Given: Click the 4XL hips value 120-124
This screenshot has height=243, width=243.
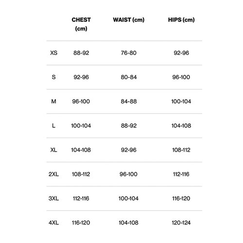Looking at the screenshot, I should click(181, 223).
